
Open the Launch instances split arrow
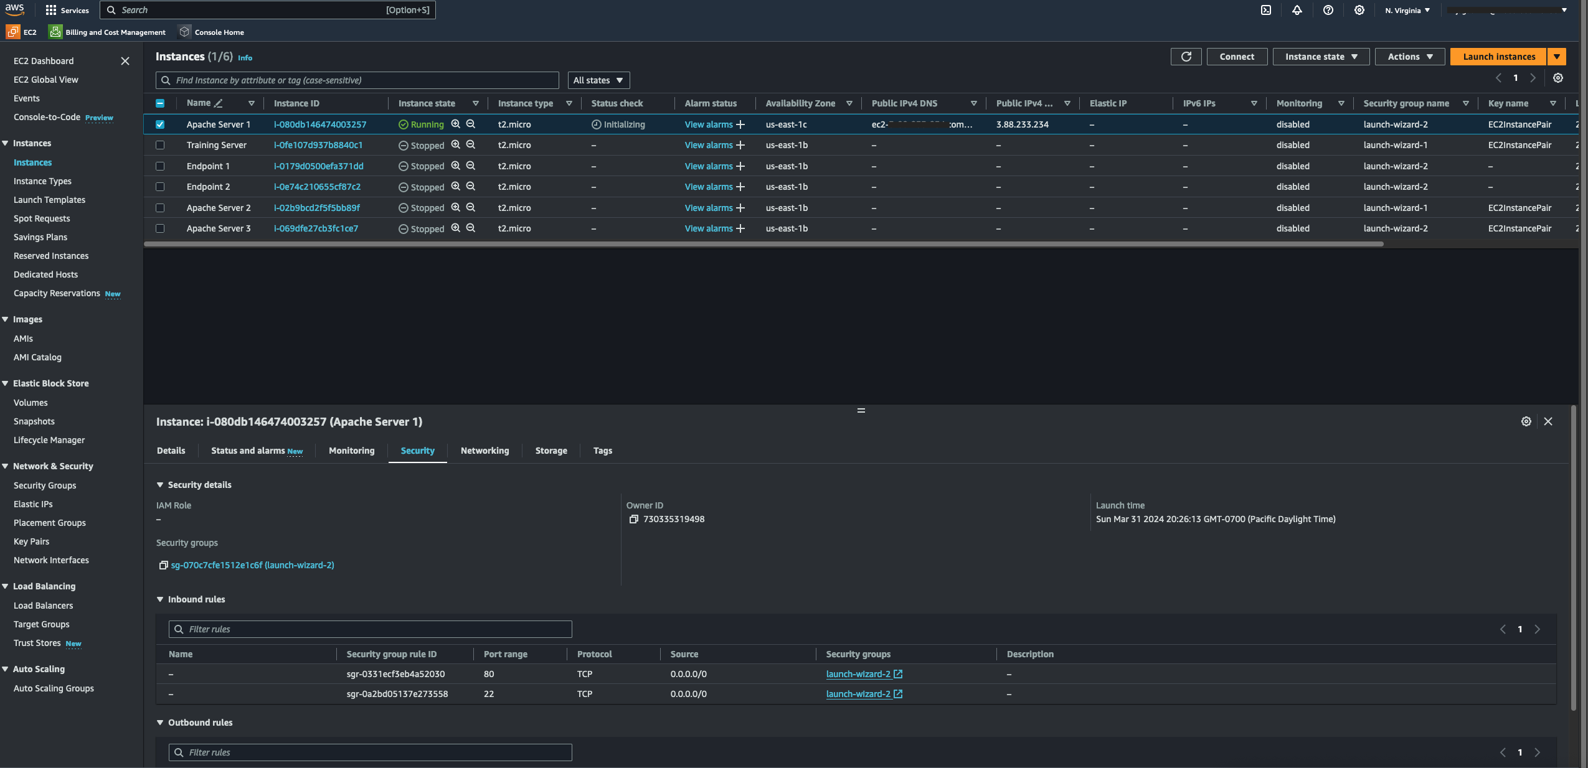pos(1556,57)
